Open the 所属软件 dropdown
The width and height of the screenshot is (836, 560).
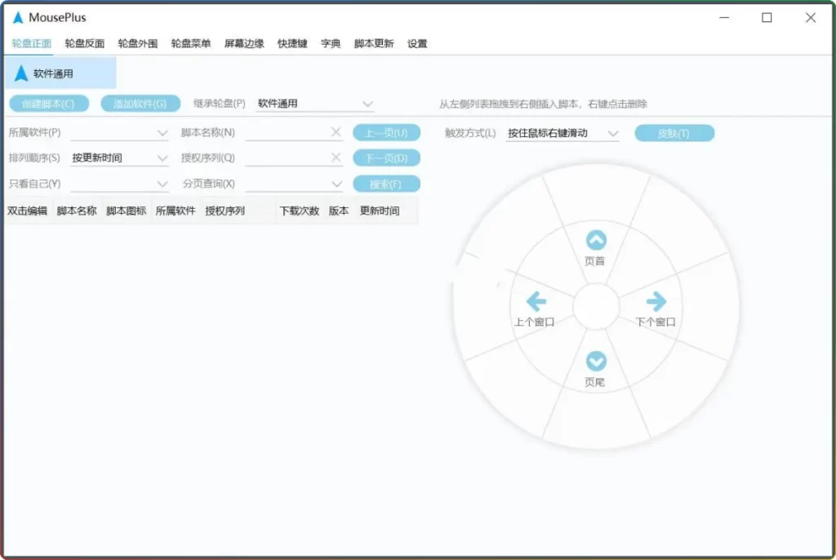coord(162,132)
